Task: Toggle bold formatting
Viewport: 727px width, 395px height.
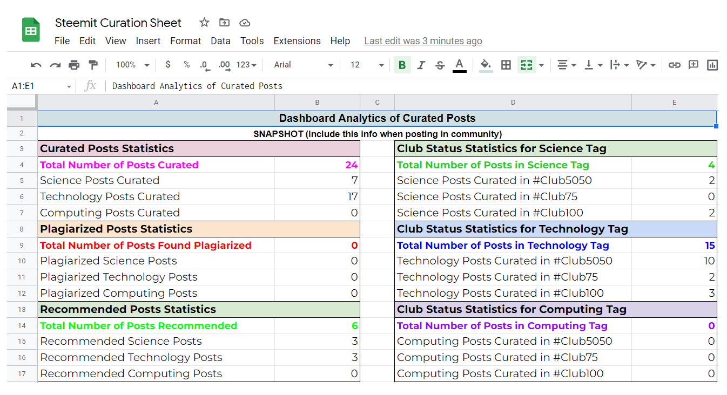Action: 402,65
